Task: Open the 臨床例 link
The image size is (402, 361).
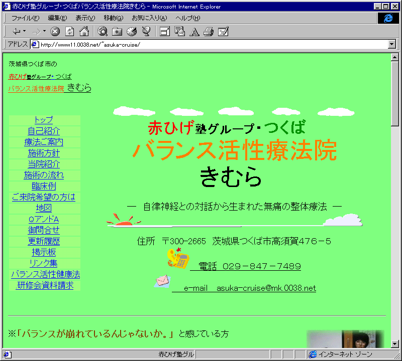Action: click(x=44, y=186)
